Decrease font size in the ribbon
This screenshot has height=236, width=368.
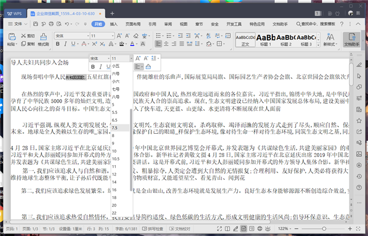(127, 36)
